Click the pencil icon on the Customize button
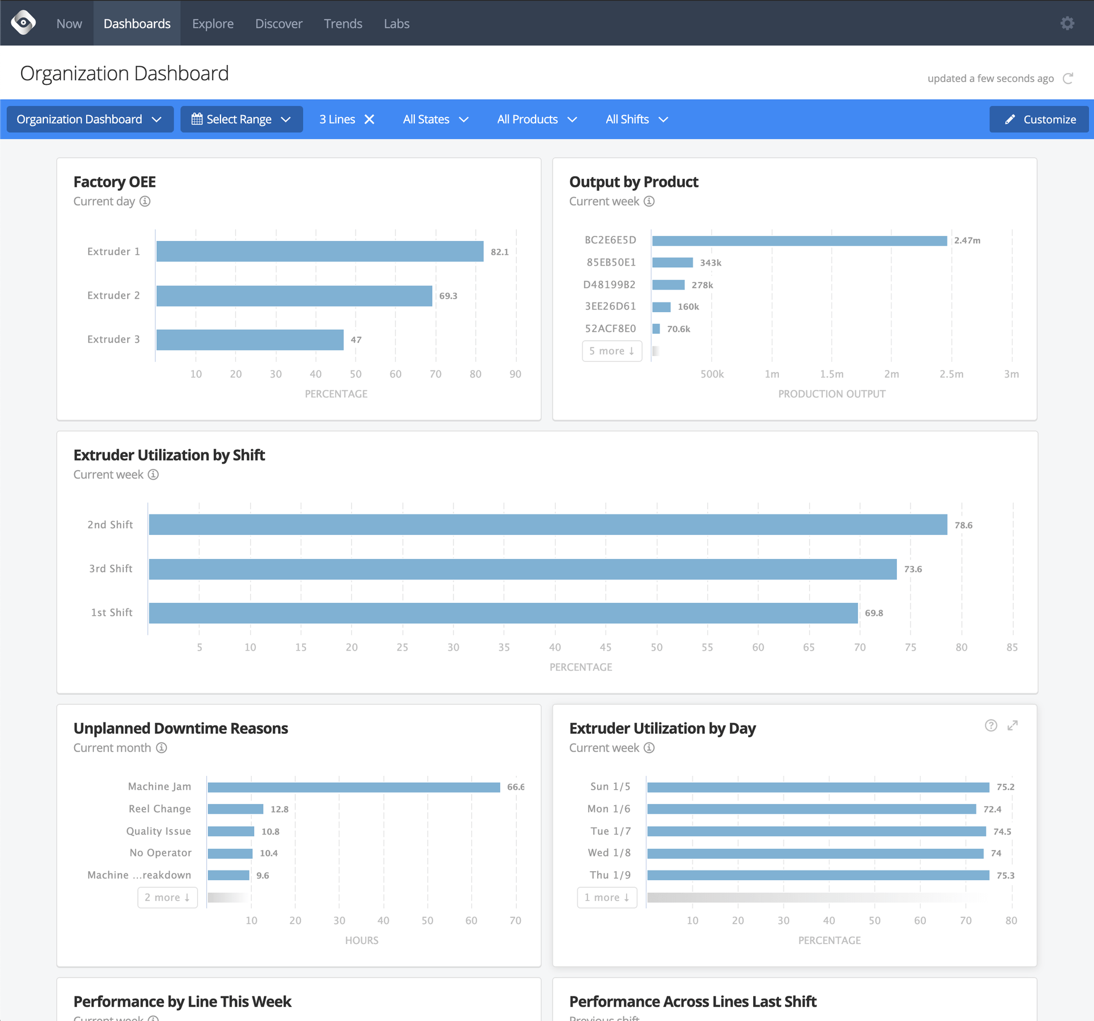 (1010, 119)
